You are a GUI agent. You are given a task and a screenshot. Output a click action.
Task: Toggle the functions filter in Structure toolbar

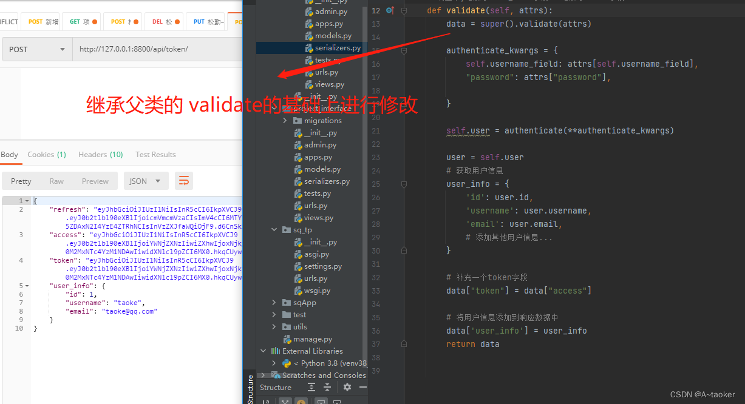click(x=301, y=401)
